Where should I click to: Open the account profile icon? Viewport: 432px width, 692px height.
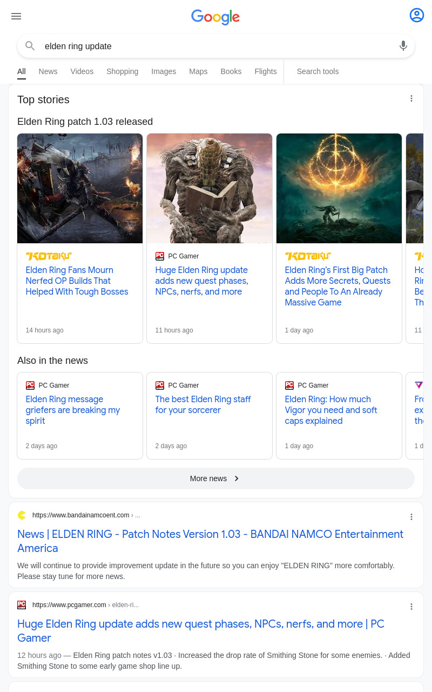(x=417, y=15)
